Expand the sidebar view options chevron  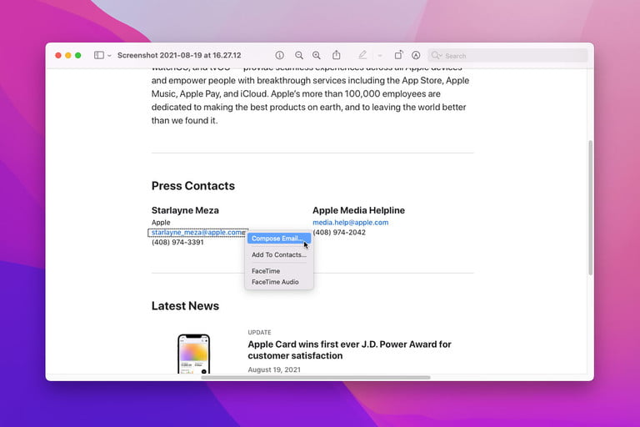tap(109, 56)
